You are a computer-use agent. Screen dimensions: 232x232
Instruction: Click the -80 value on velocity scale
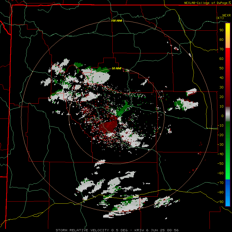[x=220, y=192]
